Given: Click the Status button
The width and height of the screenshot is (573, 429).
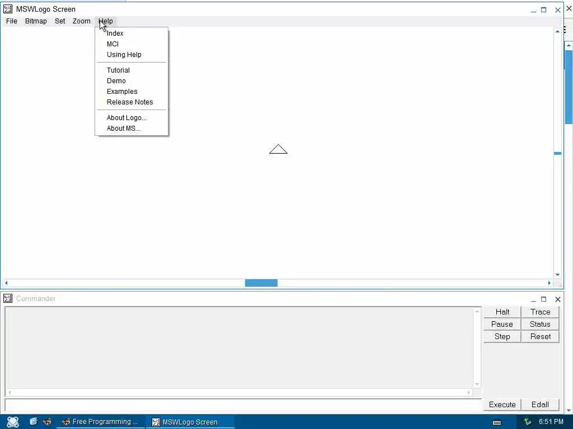Looking at the screenshot, I should [x=540, y=325].
